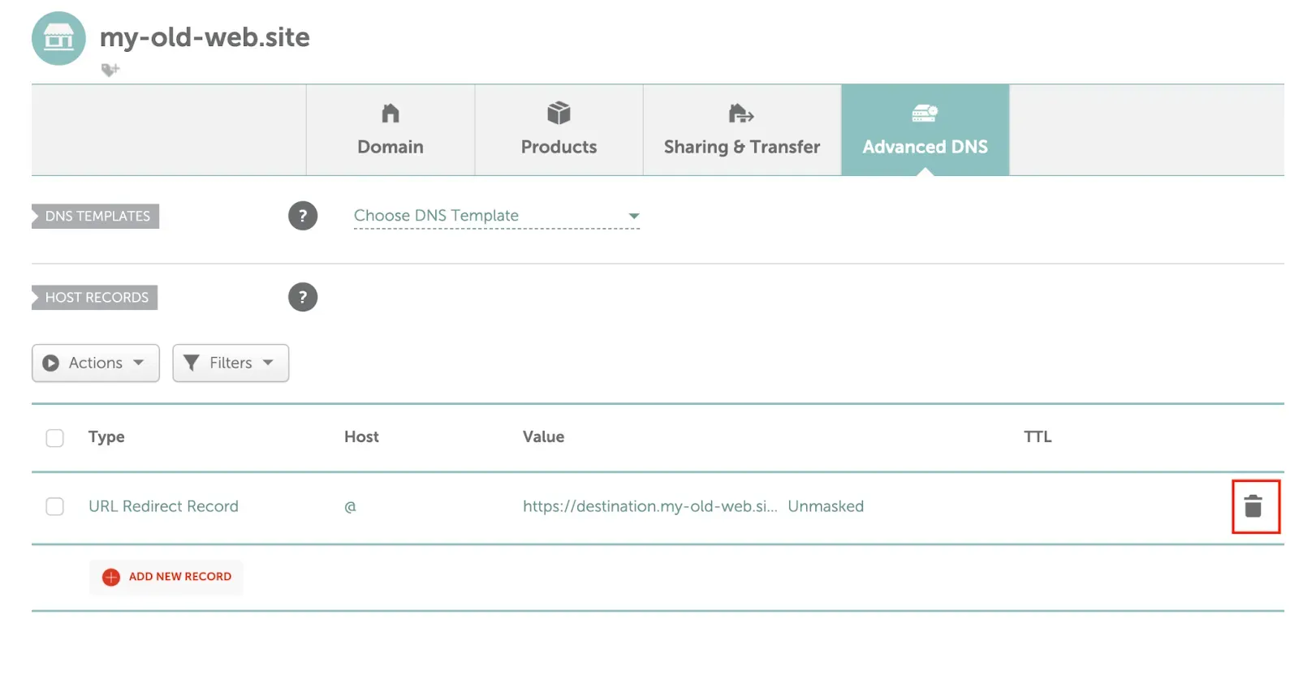Click the ADD NEW RECORD label

179,577
